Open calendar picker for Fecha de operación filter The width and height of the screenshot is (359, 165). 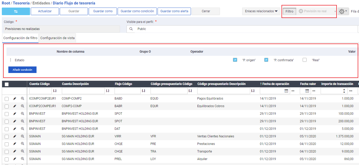point(286,91)
